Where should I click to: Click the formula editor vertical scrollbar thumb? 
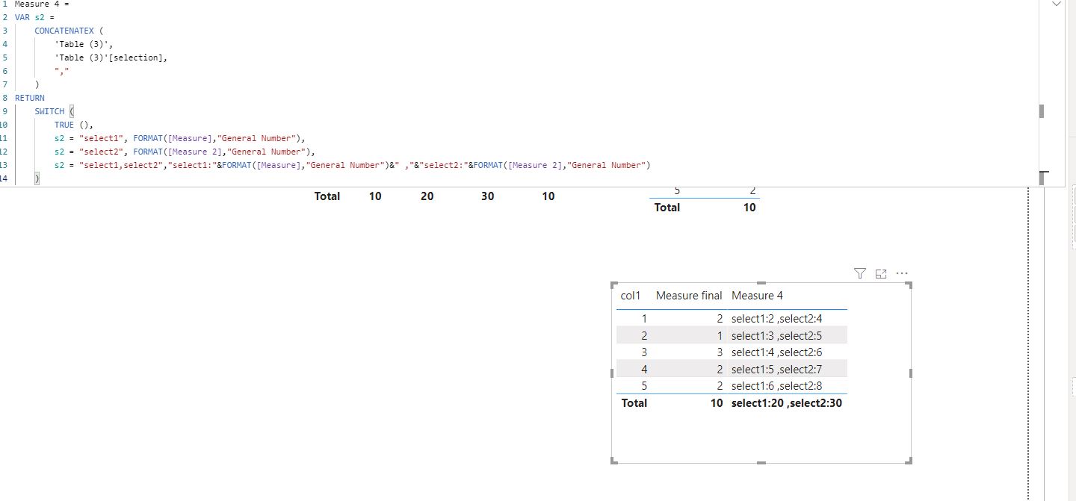(1042, 111)
